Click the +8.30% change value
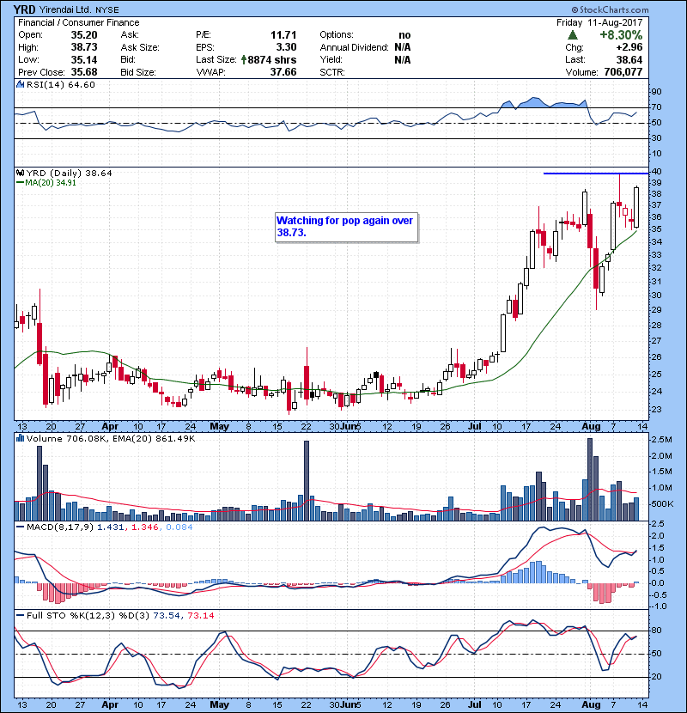The height and width of the screenshot is (713, 687). point(621,35)
